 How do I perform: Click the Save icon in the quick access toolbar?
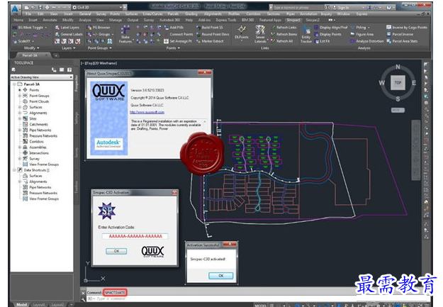coord(40,7)
